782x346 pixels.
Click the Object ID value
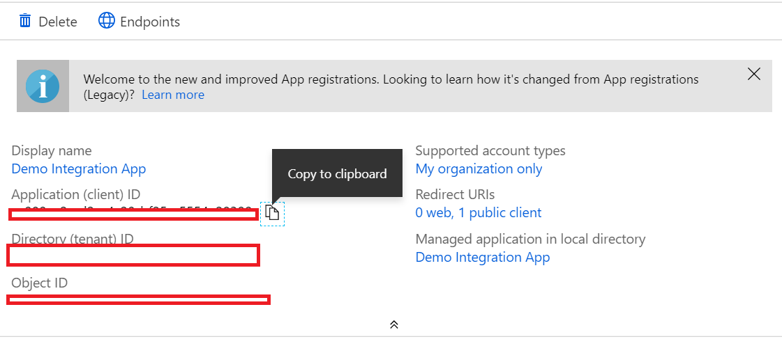138,299
